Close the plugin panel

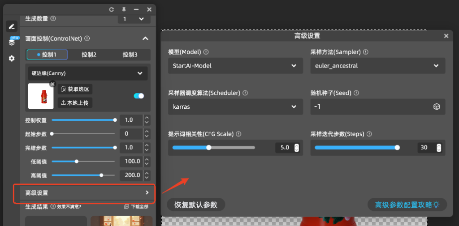click(x=149, y=10)
